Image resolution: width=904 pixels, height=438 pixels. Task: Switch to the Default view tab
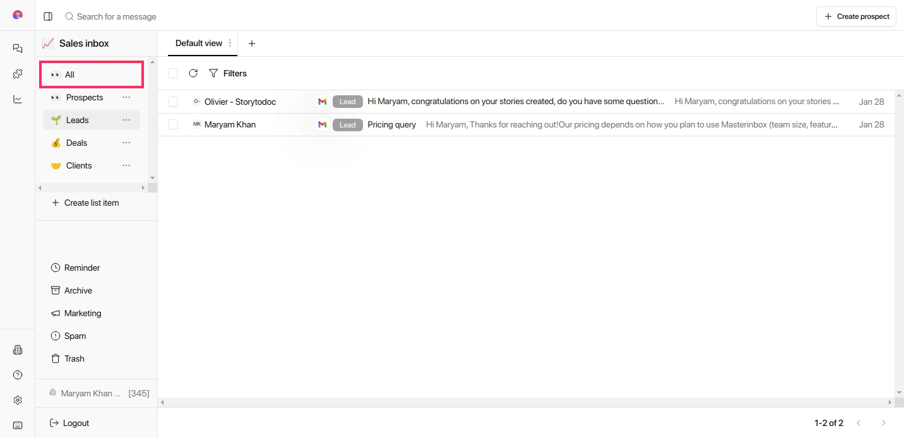(x=199, y=43)
